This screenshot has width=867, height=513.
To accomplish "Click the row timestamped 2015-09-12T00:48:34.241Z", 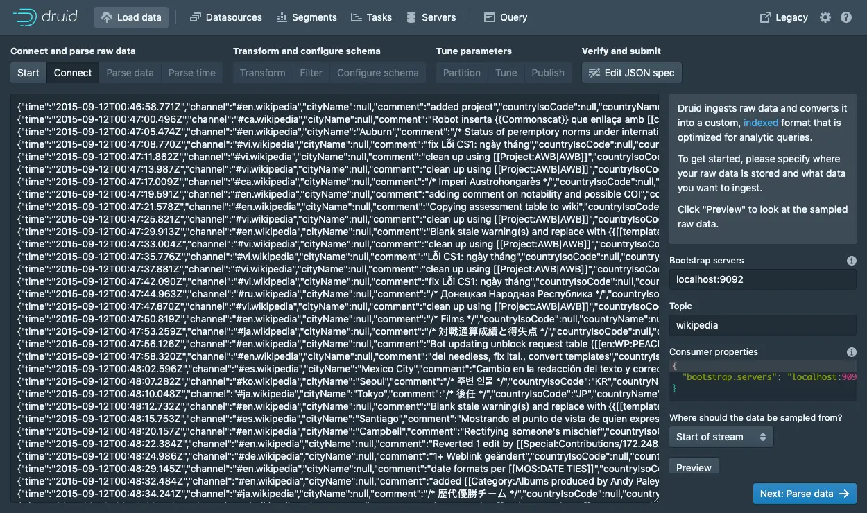I will coord(338,494).
